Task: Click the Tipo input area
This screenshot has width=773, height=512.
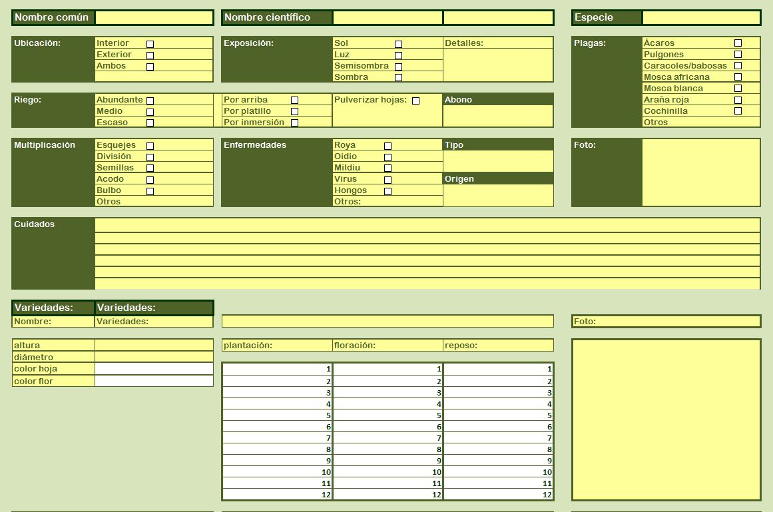Action: click(x=498, y=161)
